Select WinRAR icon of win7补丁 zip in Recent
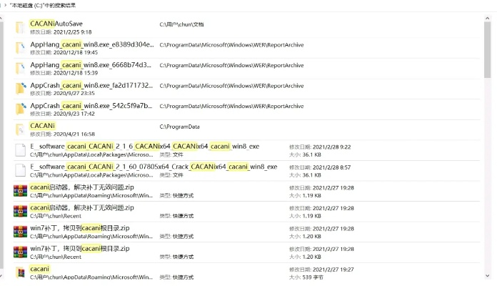The height and width of the screenshot is (286, 497). (x=20, y=252)
